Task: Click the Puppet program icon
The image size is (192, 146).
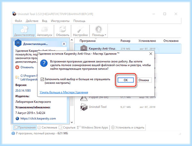Action: point(84,99)
